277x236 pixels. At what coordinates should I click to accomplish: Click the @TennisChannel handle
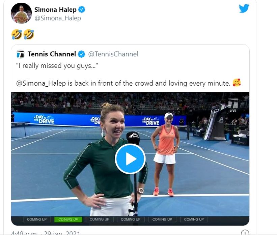click(113, 54)
